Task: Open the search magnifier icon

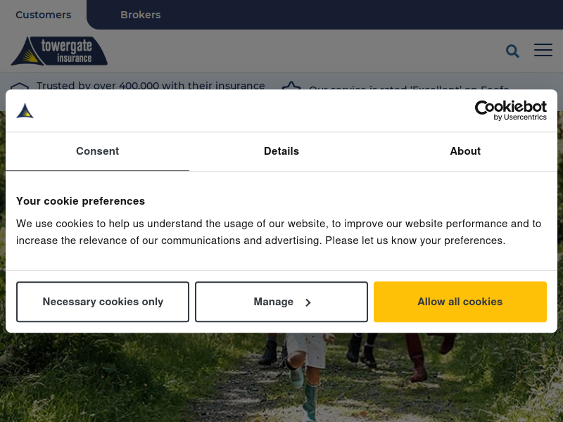Action: pyautogui.click(x=512, y=51)
